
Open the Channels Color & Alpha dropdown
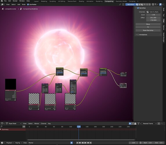point(153,12)
